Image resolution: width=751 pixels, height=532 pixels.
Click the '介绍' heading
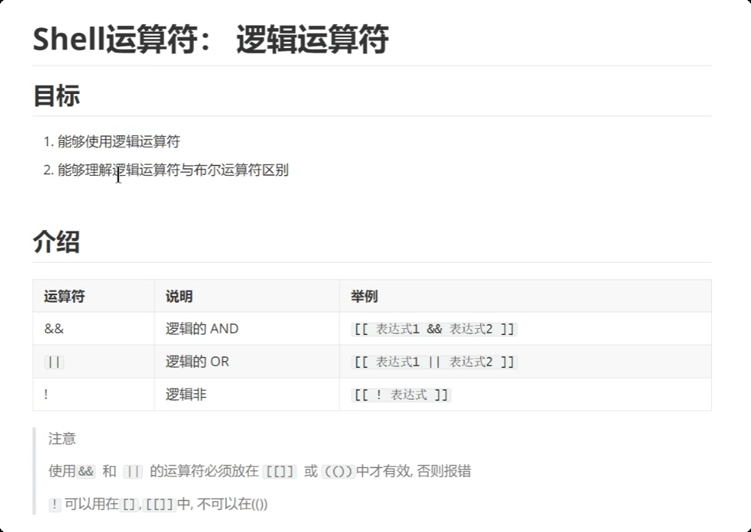[56, 241]
